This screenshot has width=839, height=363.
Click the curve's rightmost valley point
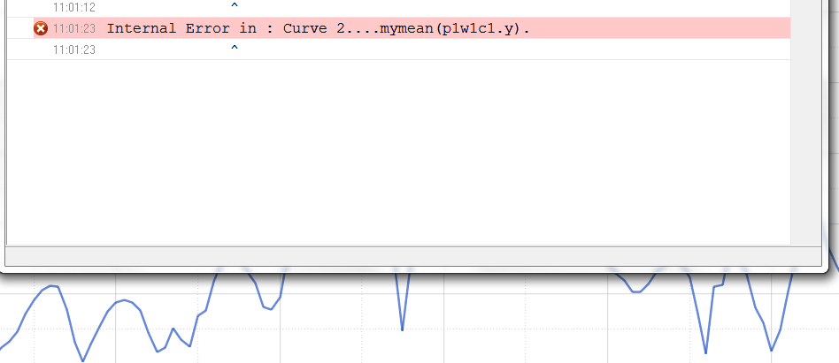(772, 350)
